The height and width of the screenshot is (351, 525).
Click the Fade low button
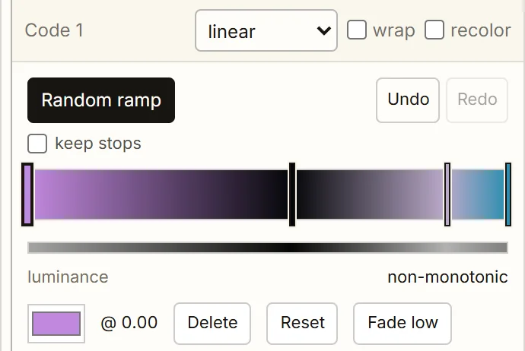coord(402,324)
